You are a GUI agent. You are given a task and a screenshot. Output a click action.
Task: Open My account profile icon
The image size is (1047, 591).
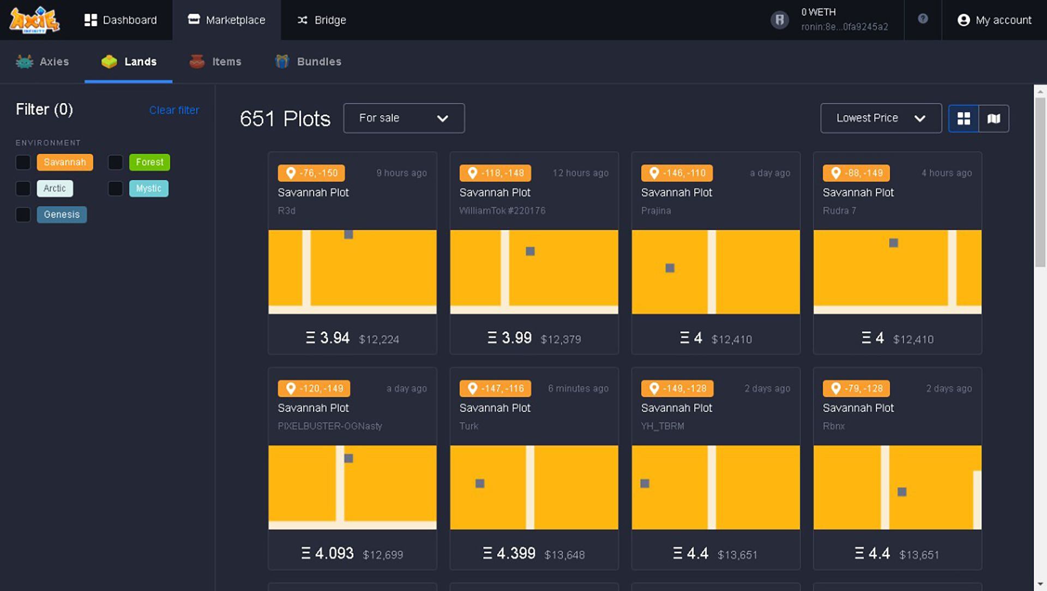(x=964, y=20)
